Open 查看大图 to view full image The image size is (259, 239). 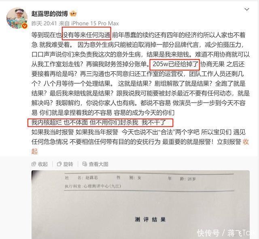[98, 164]
